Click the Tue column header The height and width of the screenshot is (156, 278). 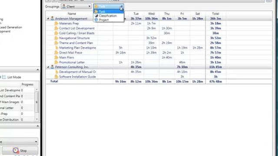point(136,13)
